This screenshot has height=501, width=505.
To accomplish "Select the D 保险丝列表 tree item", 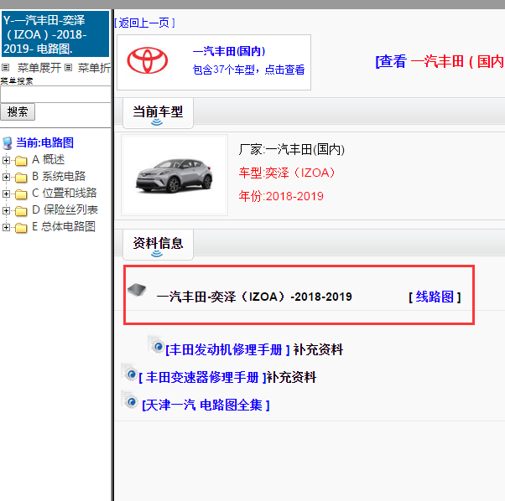I will pos(65,209).
